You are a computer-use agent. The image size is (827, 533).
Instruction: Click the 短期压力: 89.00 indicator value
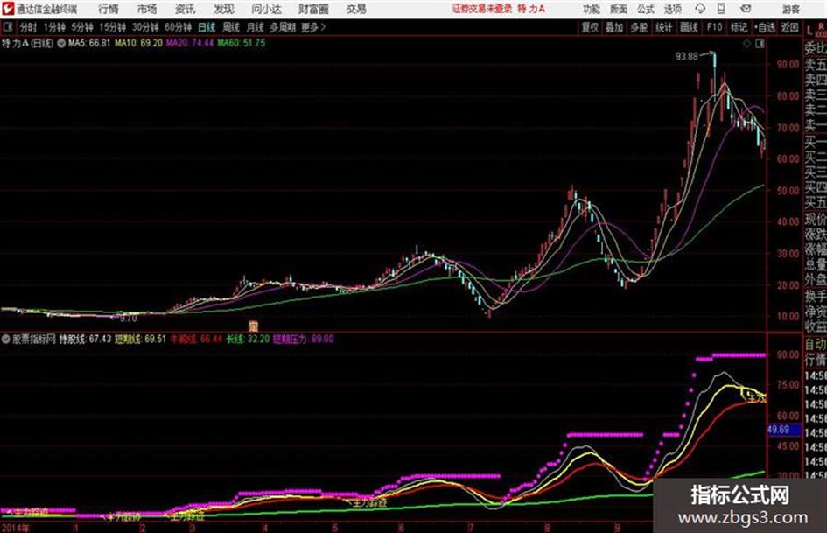coord(304,339)
